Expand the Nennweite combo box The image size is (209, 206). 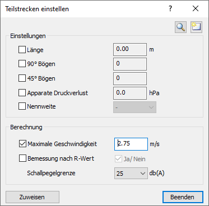coord(134,107)
